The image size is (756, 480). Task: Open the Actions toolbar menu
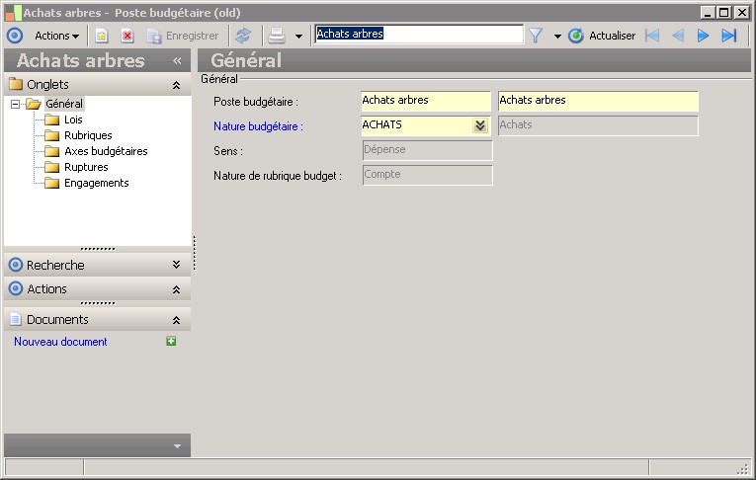coord(57,36)
